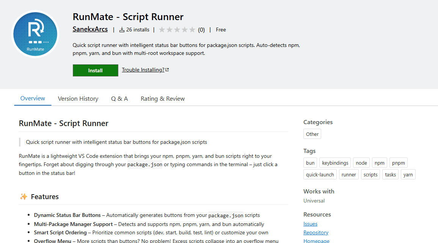Select the quick-launch tag
The image size is (438, 243).
point(320,174)
